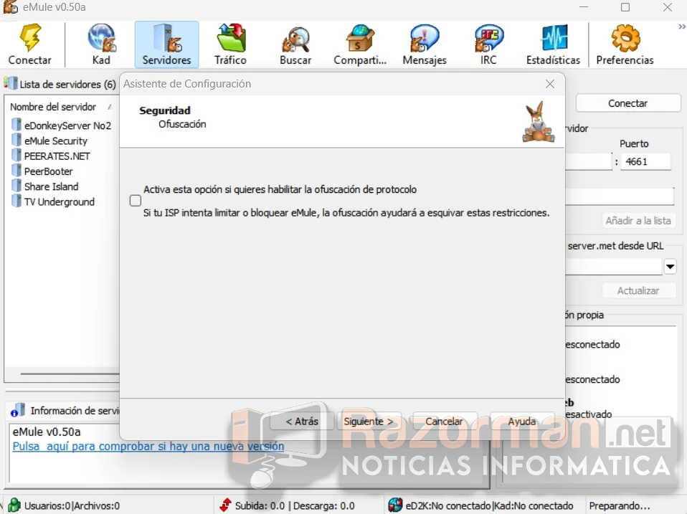Expand the toolbar overflow chevron
This screenshot has height=514, width=687.
click(x=681, y=27)
